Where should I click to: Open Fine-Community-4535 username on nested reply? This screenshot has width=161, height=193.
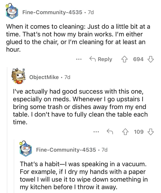66,150
